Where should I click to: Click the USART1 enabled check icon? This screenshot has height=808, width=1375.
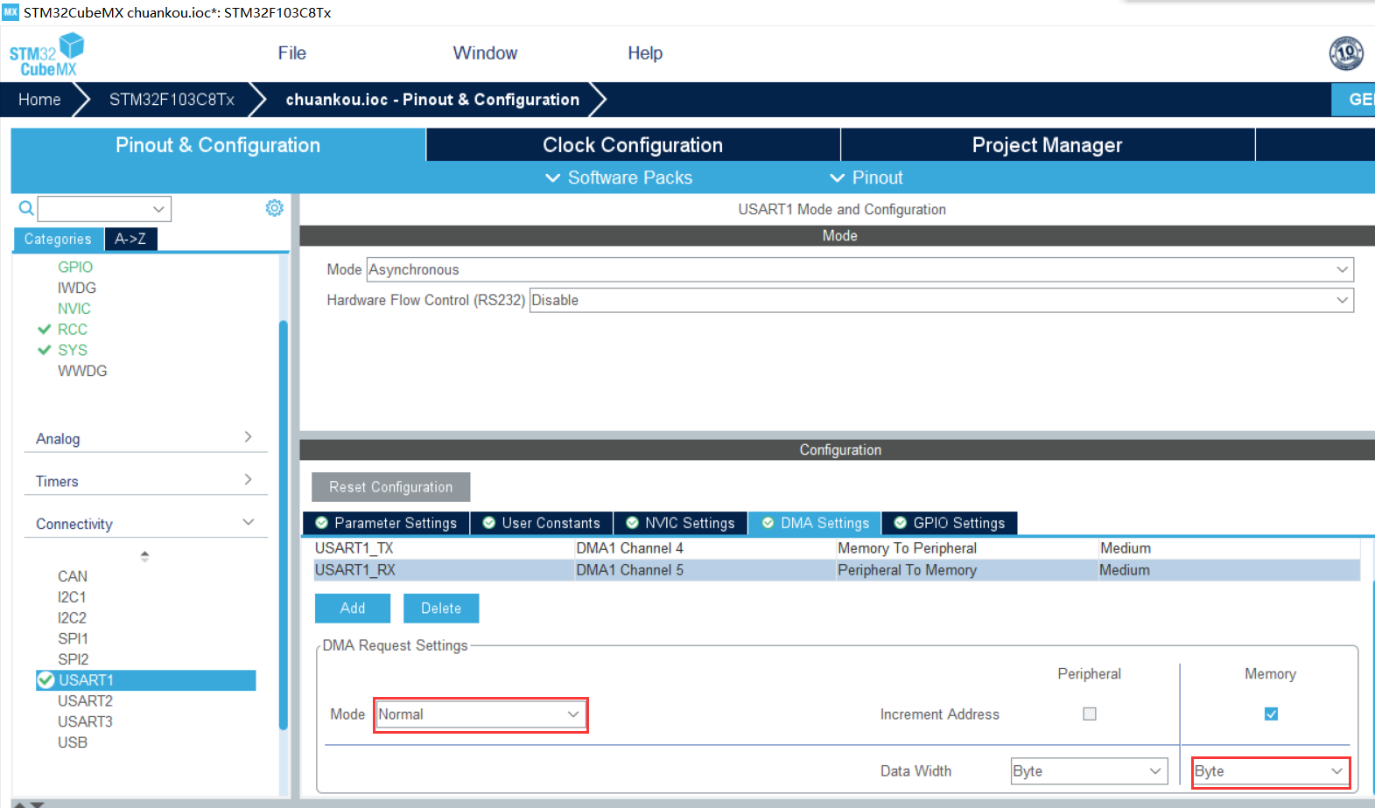pos(46,680)
